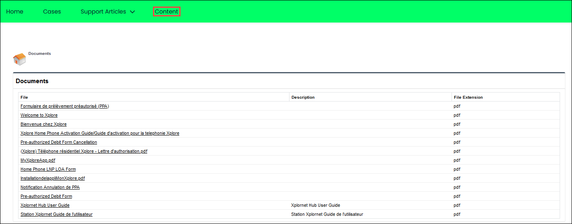Click the orange house Documents icon
Image resolution: width=572 pixels, height=224 pixels.
pyautogui.click(x=19, y=59)
